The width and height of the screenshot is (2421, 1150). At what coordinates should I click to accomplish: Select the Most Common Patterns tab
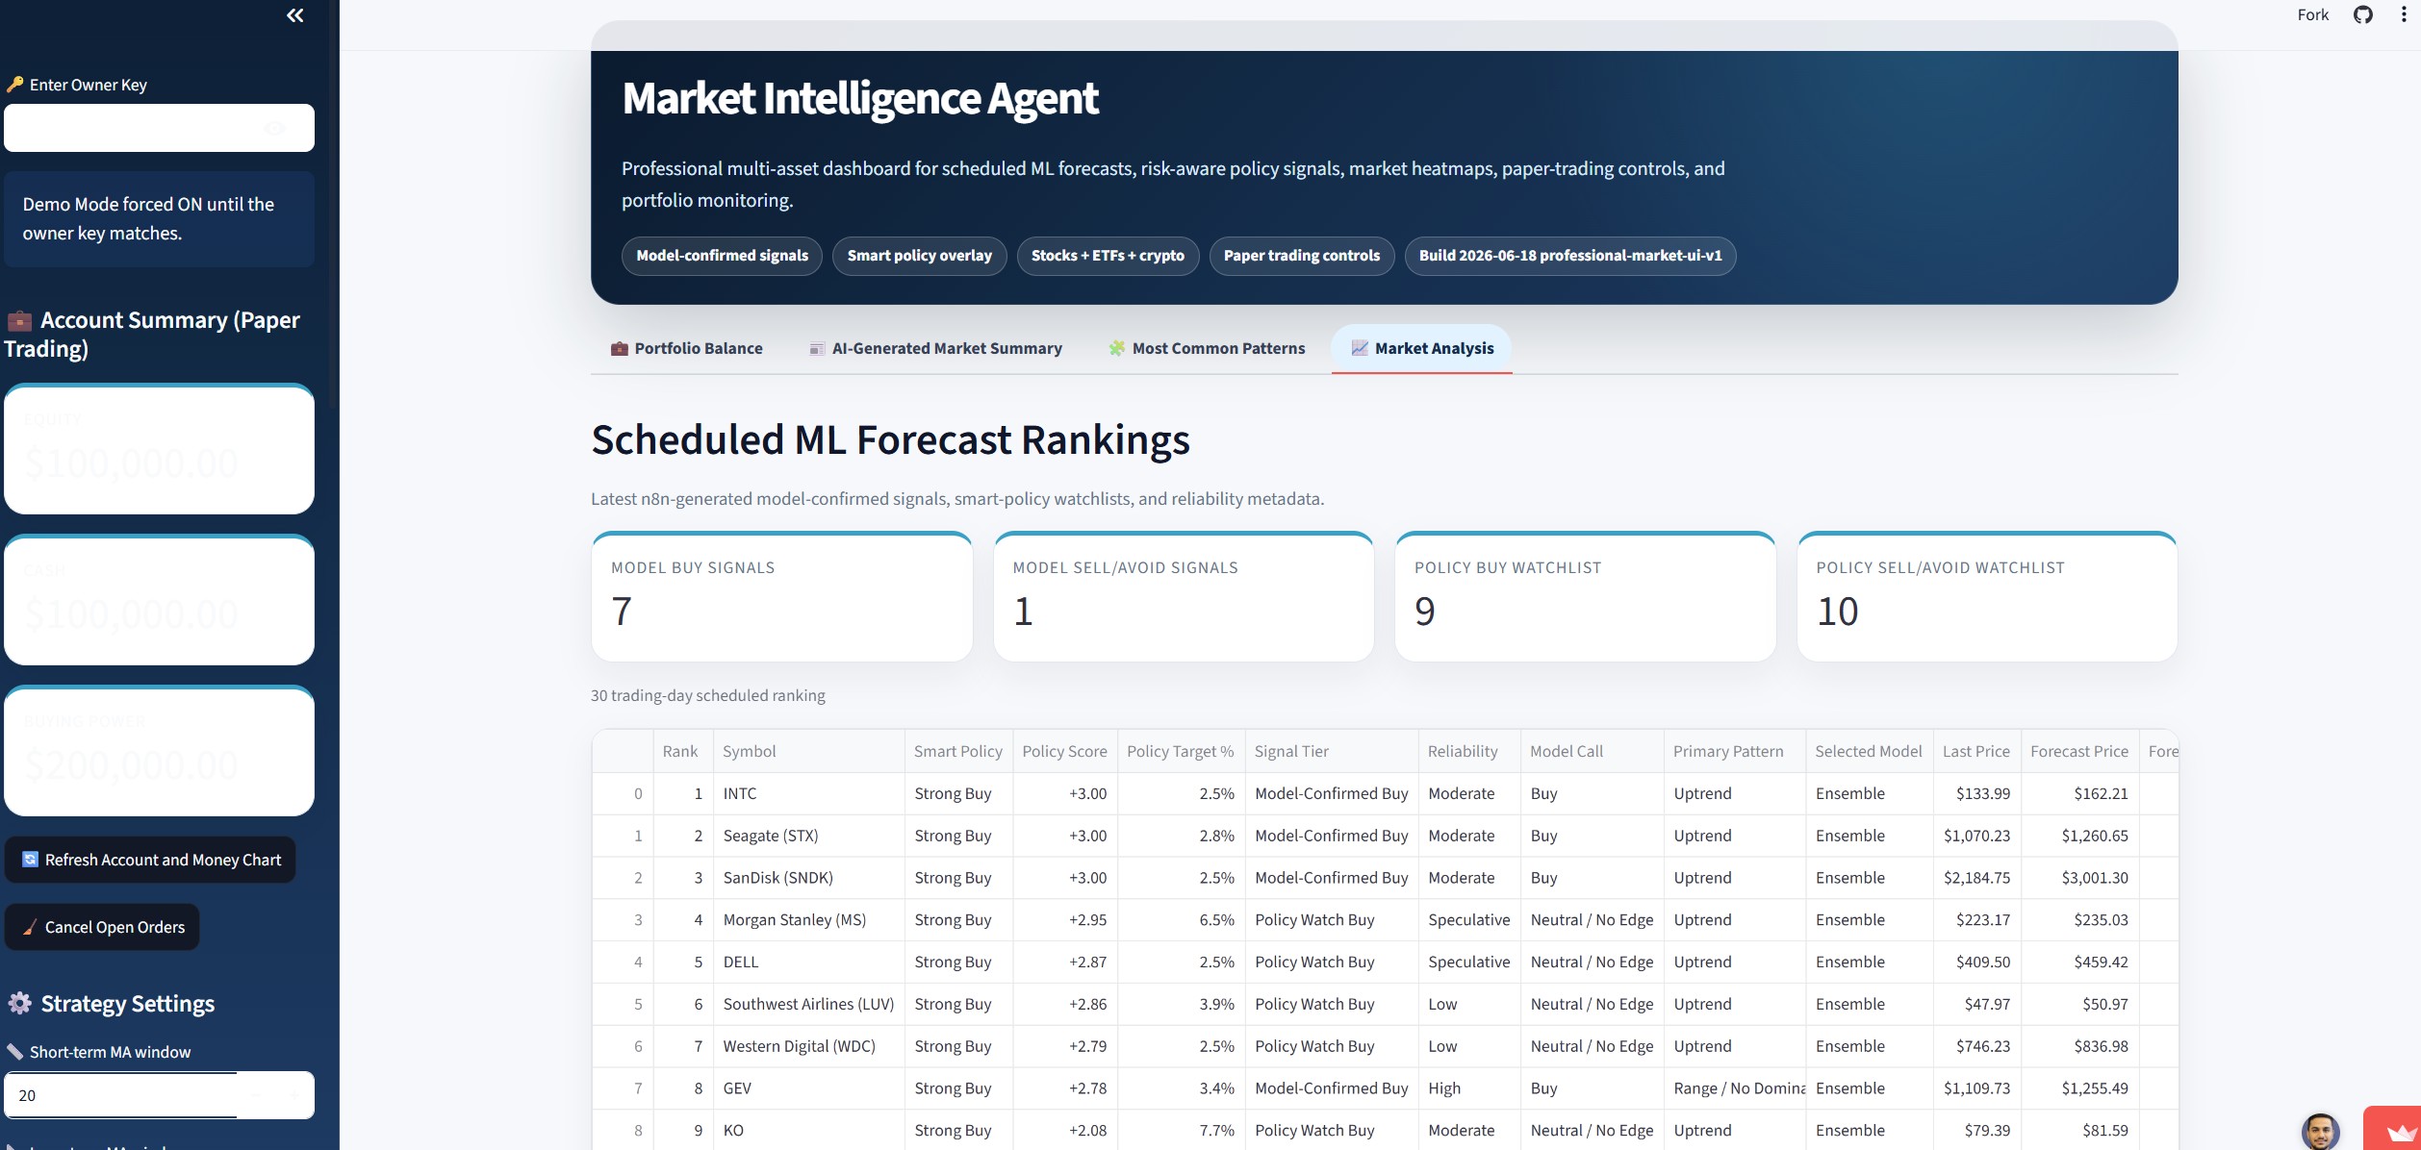(x=1207, y=348)
